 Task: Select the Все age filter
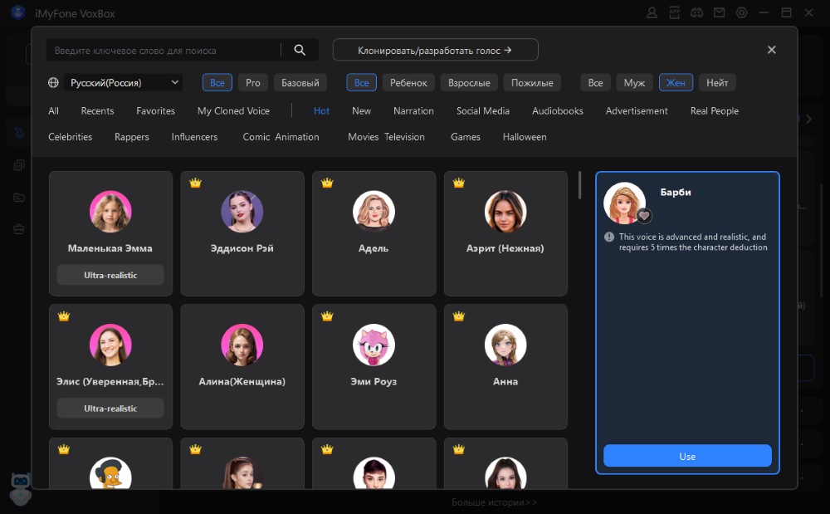click(362, 82)
